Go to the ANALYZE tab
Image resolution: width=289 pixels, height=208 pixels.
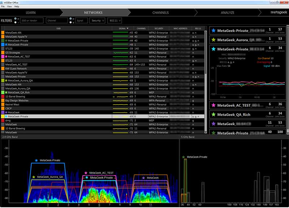point(228,12)
